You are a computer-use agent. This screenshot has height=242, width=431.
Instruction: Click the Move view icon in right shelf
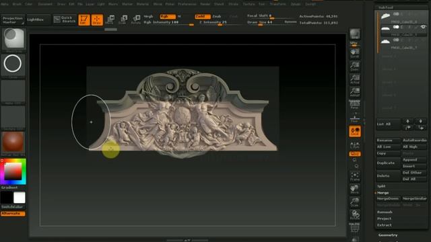click(x=355, y=190)
